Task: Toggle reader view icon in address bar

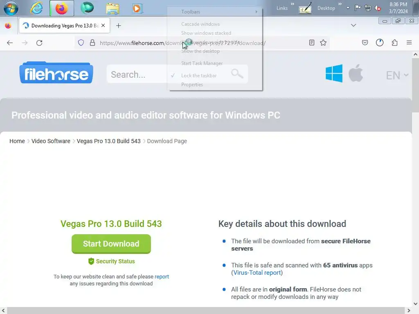Action: (311, 43)
